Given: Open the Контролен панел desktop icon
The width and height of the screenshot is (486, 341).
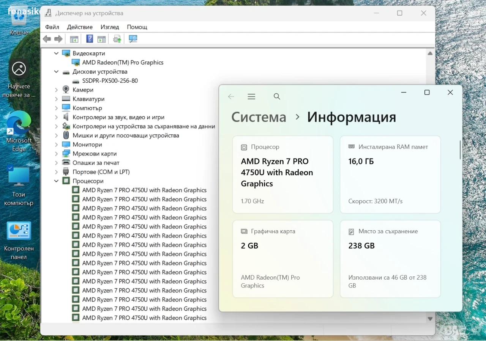Looking at the screenshot, I should pos(19,241).
